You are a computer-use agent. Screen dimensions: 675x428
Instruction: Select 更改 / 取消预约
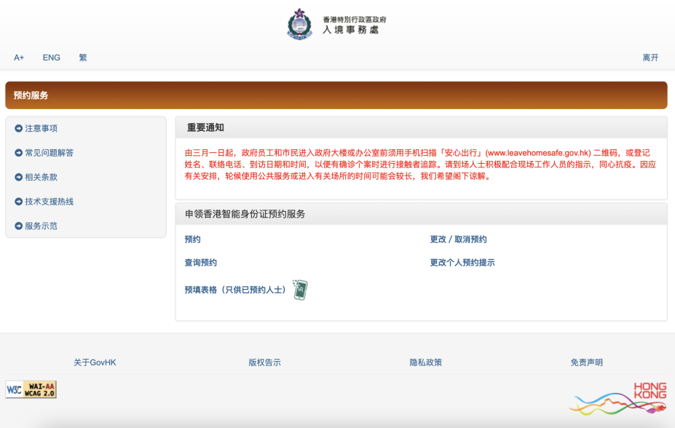tap(457, 239)
